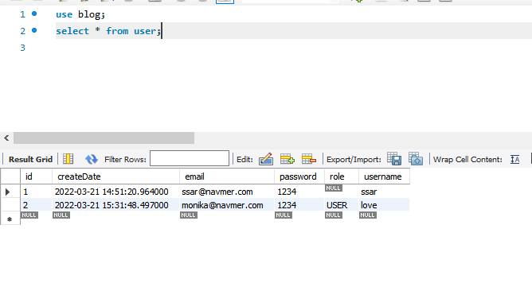Click the NULL id cell in the new row
Viewport: 532px width, 287px height.
pos(29,215)
